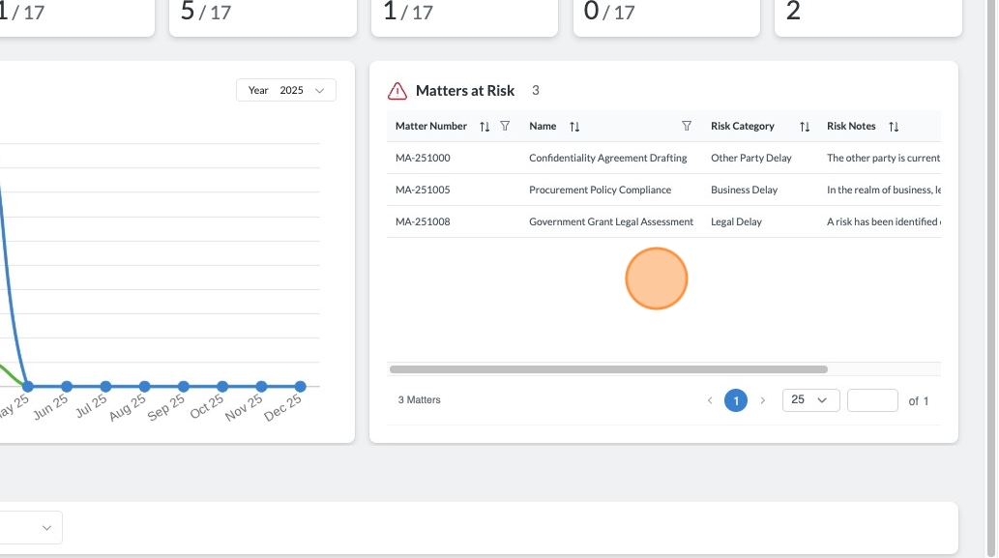999x558 pixels.
Task: Open Procurement Policy Compliance matter row
Action: 663,190
